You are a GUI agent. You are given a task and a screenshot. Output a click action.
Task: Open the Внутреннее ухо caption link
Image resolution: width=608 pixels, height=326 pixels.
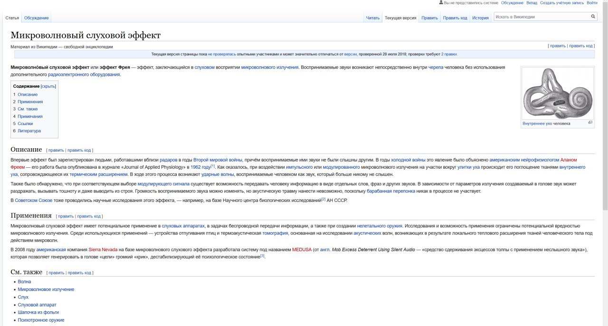pyautogui.click(x=537, y=123)
